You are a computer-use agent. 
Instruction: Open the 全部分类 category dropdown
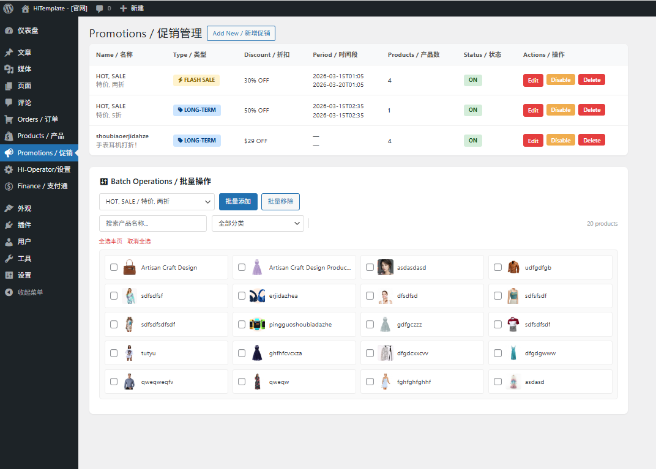coord(258,224)
